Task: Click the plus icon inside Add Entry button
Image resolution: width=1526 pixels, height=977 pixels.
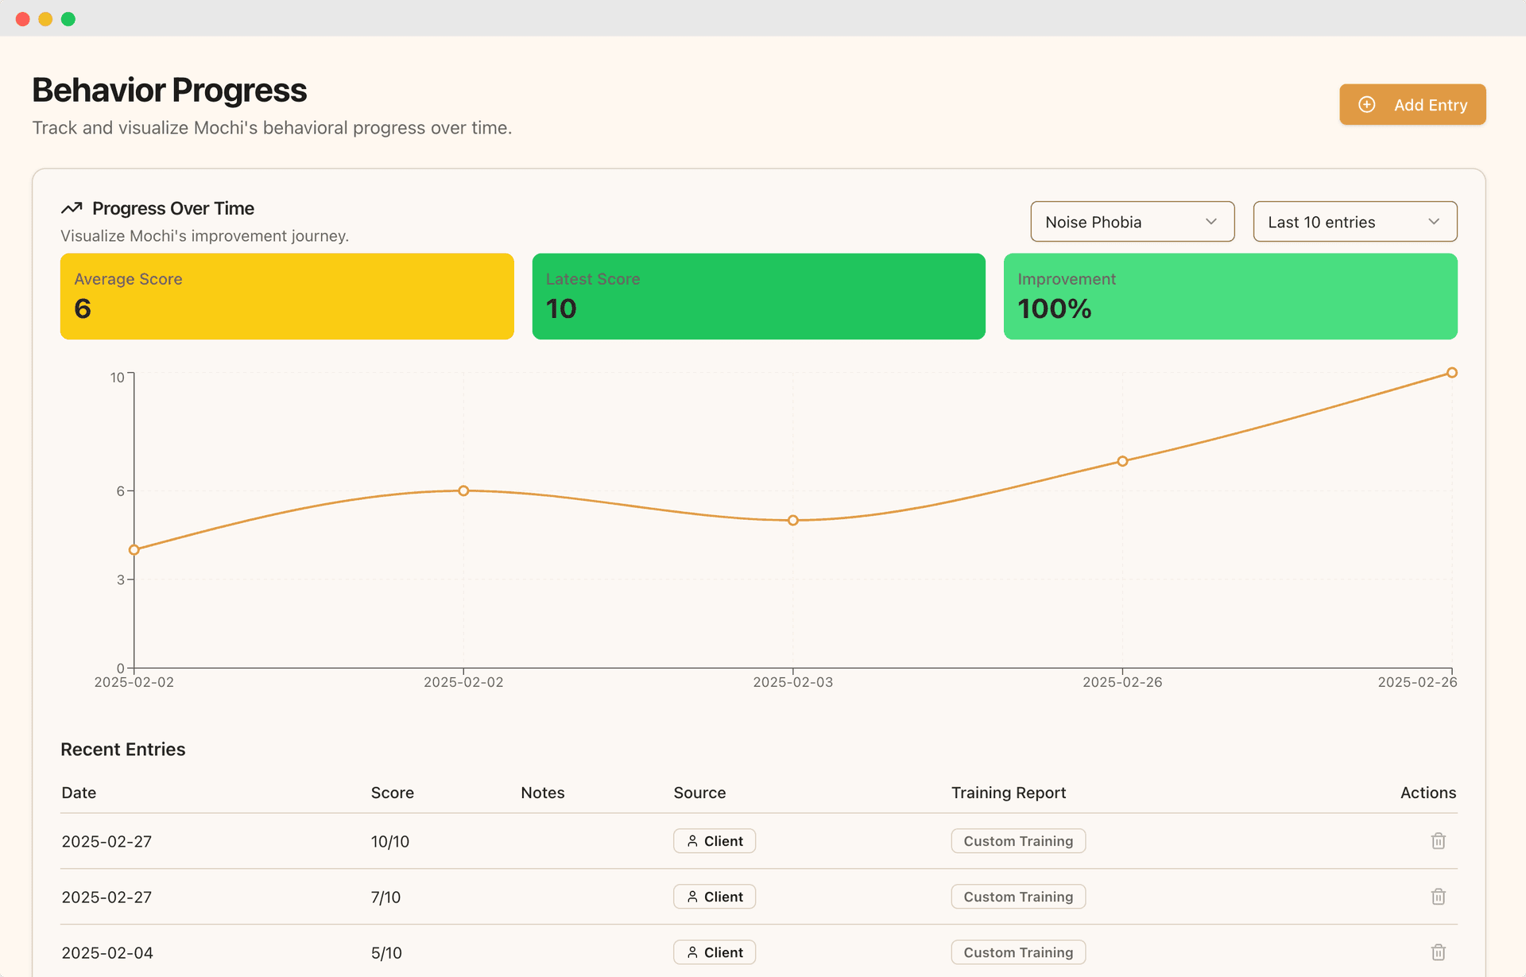Action: coord(1366,104)
